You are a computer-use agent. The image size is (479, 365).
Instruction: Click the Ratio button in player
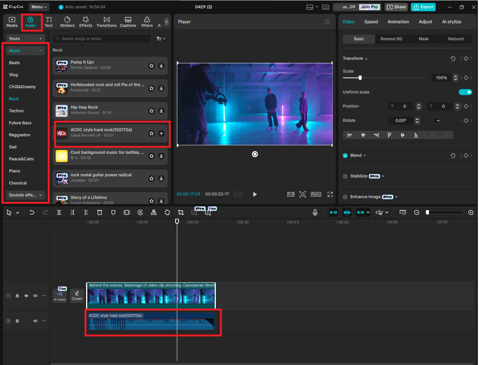tap(316, 194)
